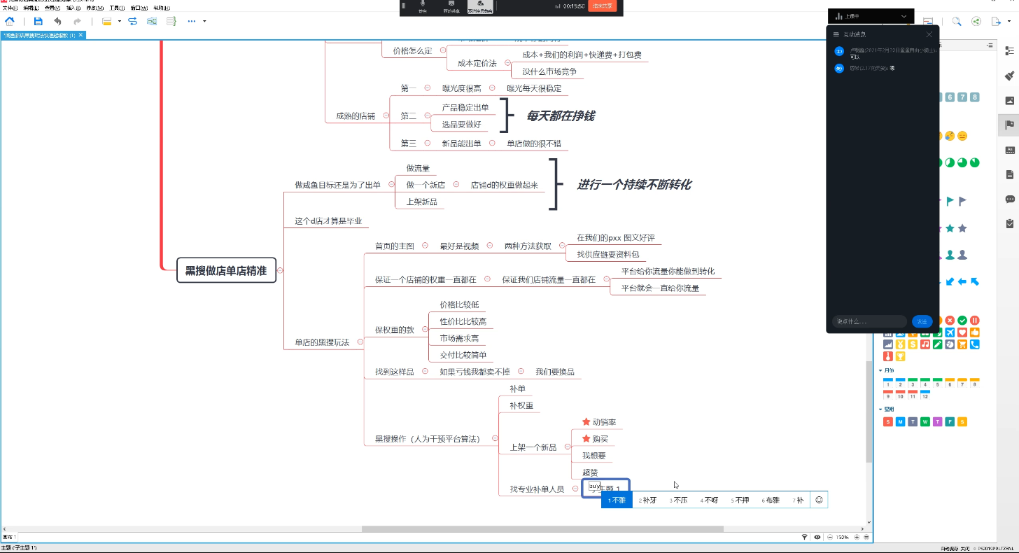This screenshot has width=1019, height=553.
Task: Click the Home icon in toolbar
Action: click(9, 22)
